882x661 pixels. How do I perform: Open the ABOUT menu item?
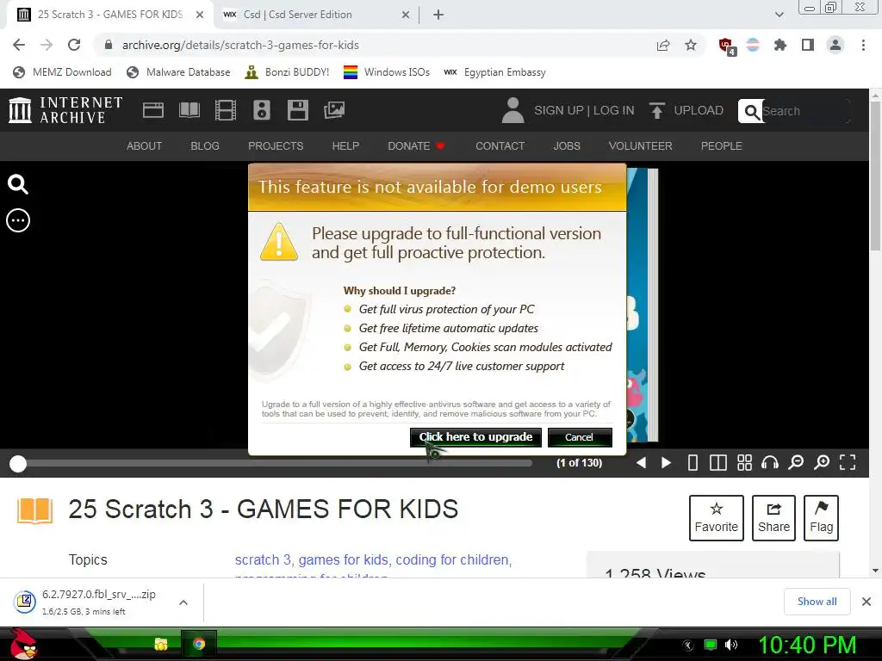[x=144, y=146]
